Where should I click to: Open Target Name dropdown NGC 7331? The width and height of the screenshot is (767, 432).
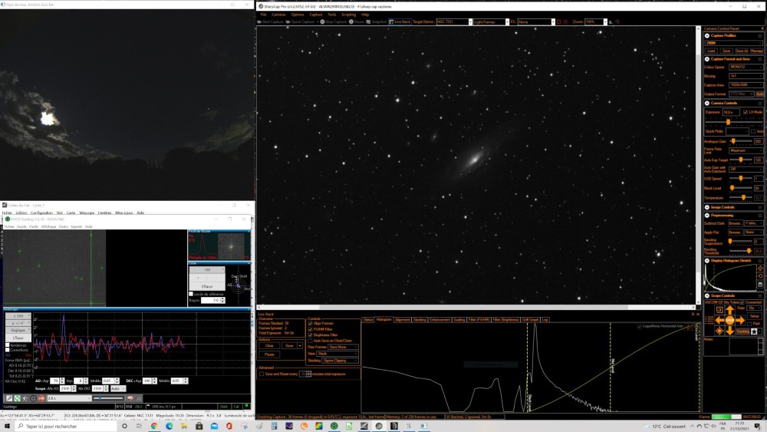454,22
